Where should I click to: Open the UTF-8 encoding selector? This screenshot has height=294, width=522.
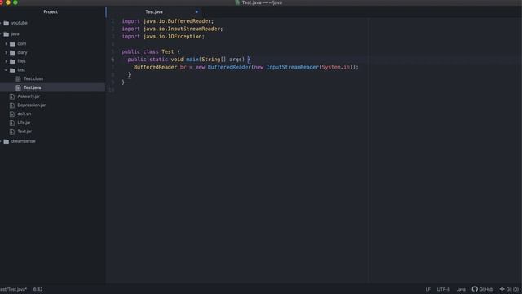443,289
